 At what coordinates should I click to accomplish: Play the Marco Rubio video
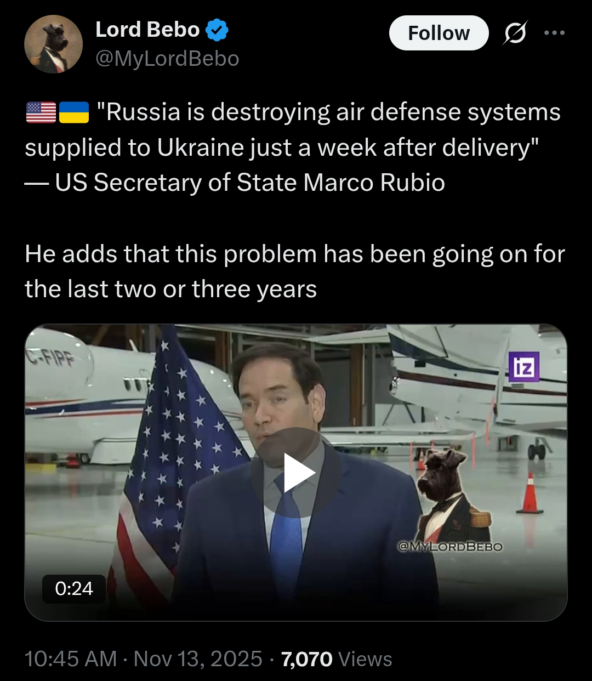coord(296,473)
